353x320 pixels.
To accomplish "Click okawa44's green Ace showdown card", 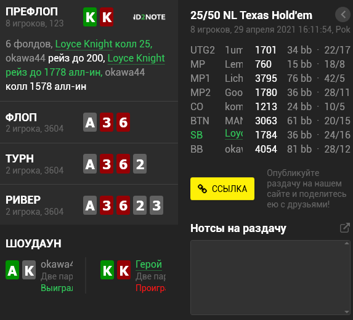I will (x=12, y=270).
